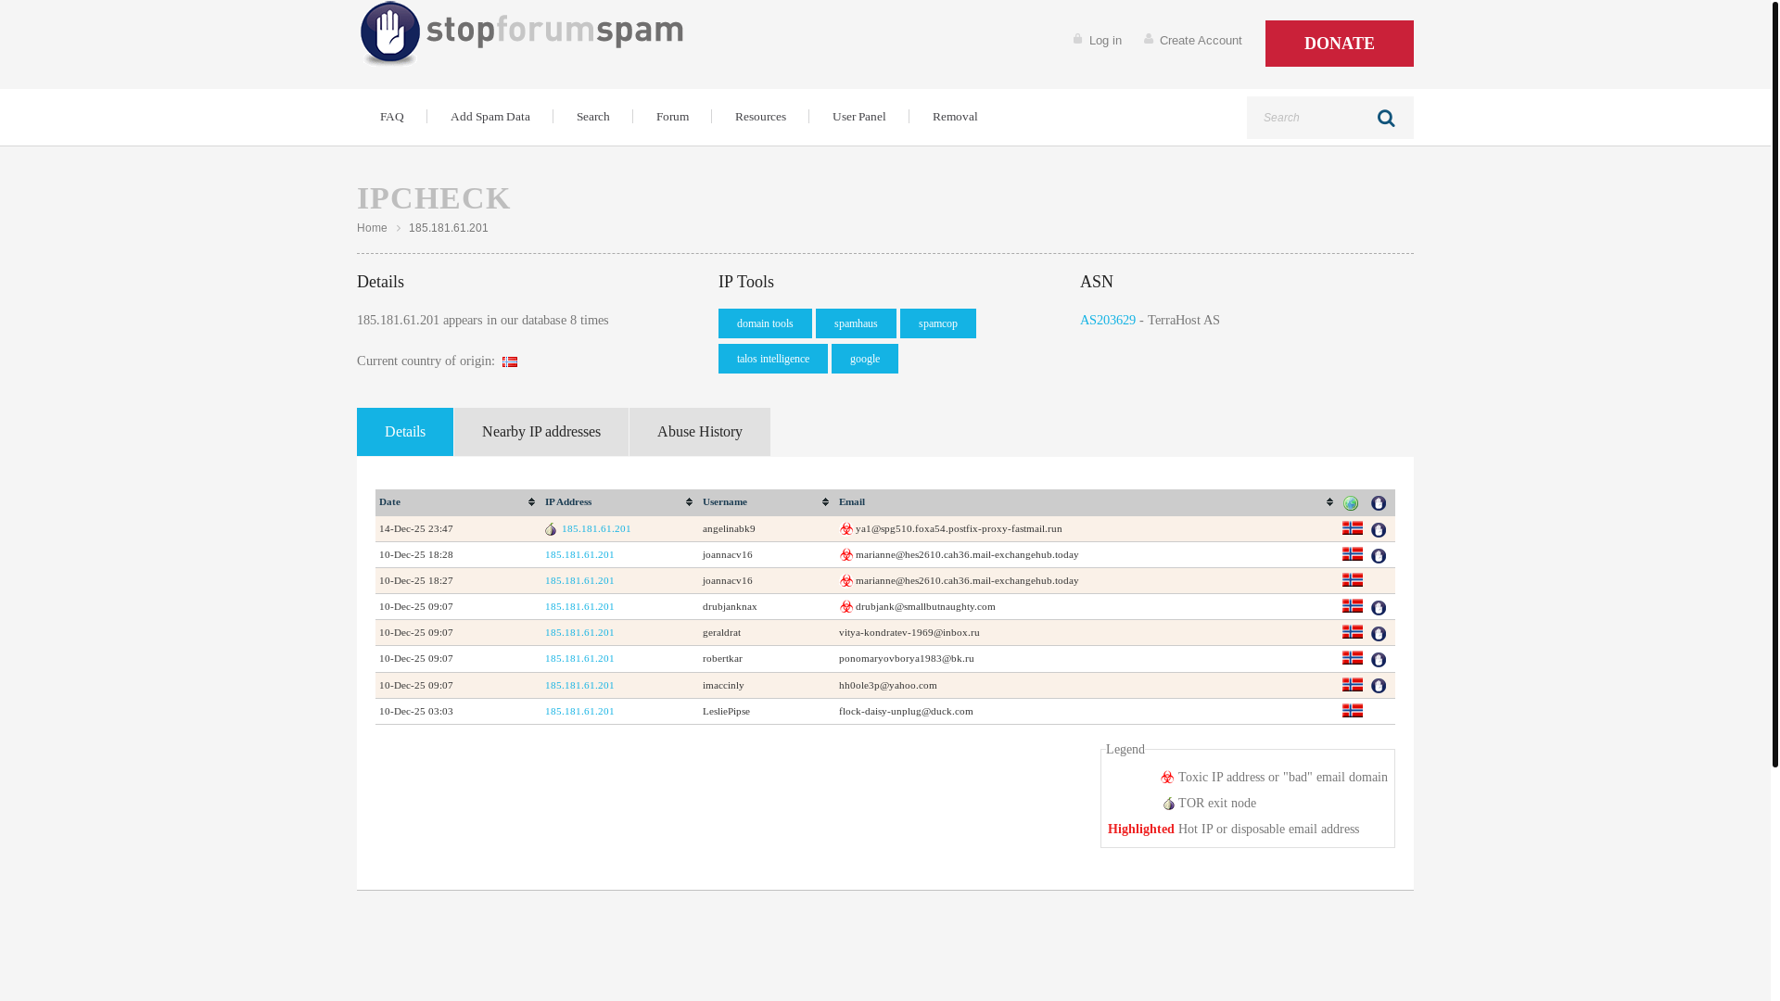Click the flag icon in LesliePipse row
Image resolution: width=1780 pixels, height=1001 pixels.
pyautogui.click(x=1353, y=711)
